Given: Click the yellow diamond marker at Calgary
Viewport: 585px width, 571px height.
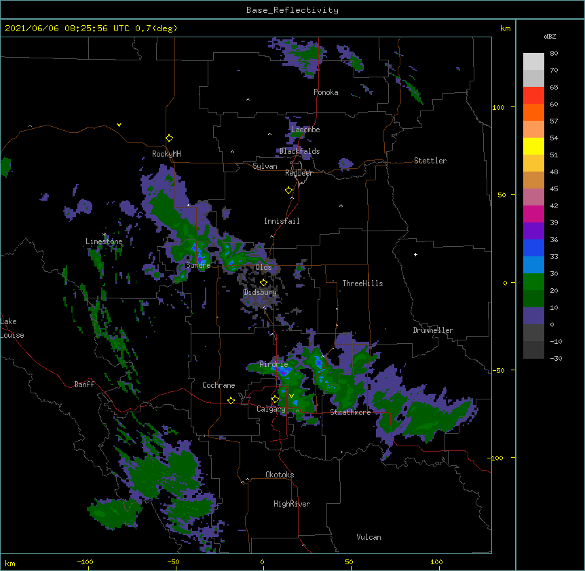Looking at the screenshot, I should (x=275, y=399).
